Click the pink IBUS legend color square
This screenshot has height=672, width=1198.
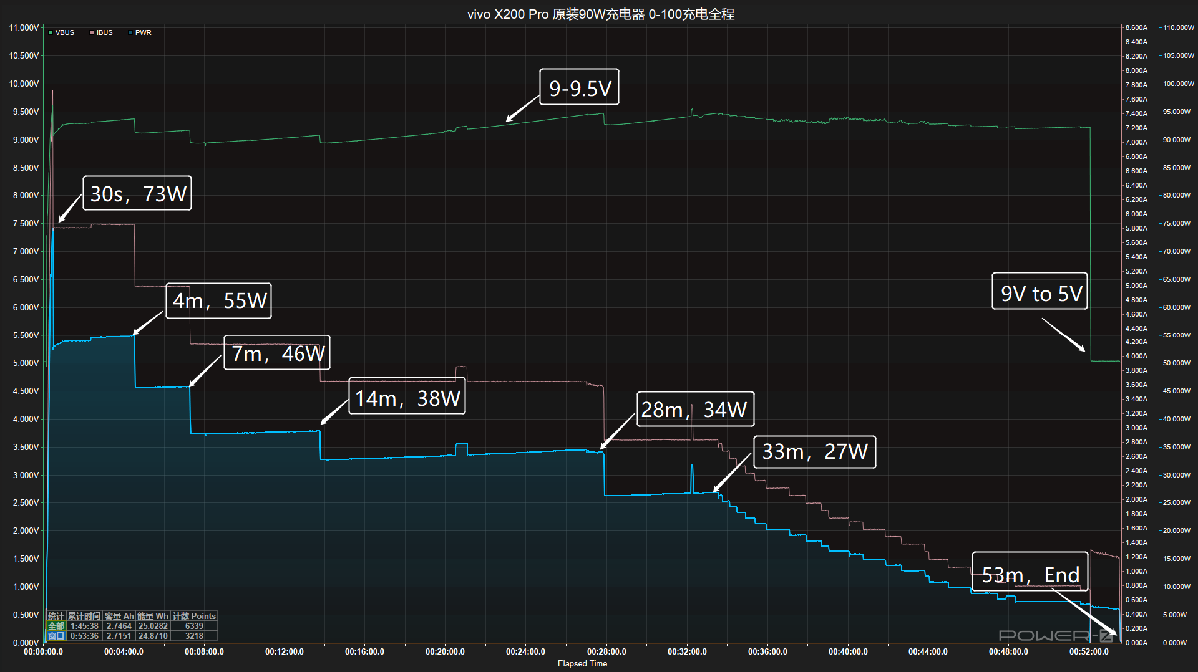click(92, 32)
